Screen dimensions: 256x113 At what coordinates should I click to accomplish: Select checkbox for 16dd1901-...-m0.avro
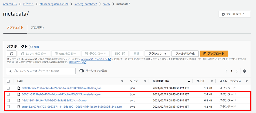[x=8, y=100]
